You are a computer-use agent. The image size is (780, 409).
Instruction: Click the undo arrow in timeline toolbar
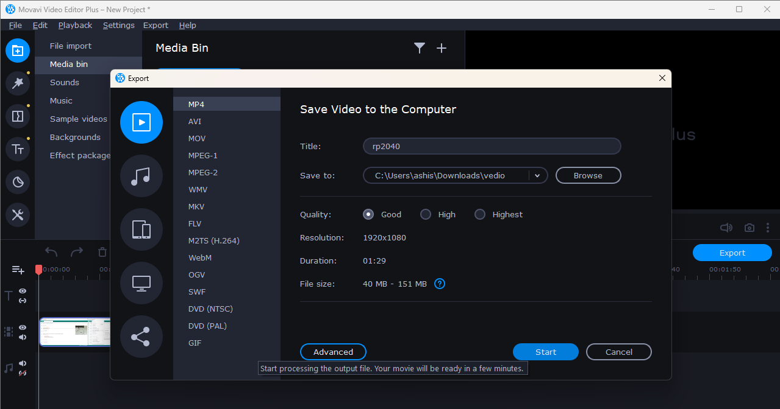click(51, 252)
